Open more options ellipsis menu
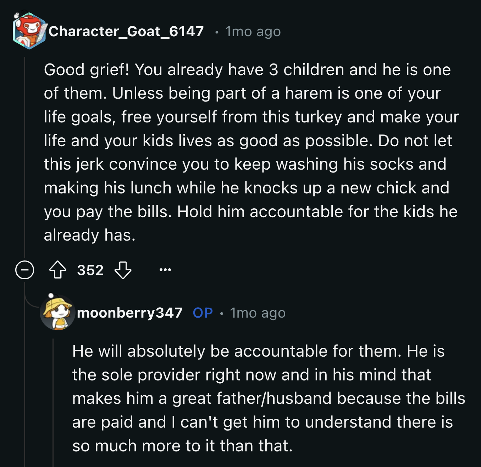This screenshot has height=467, width=481. point(165,270)
